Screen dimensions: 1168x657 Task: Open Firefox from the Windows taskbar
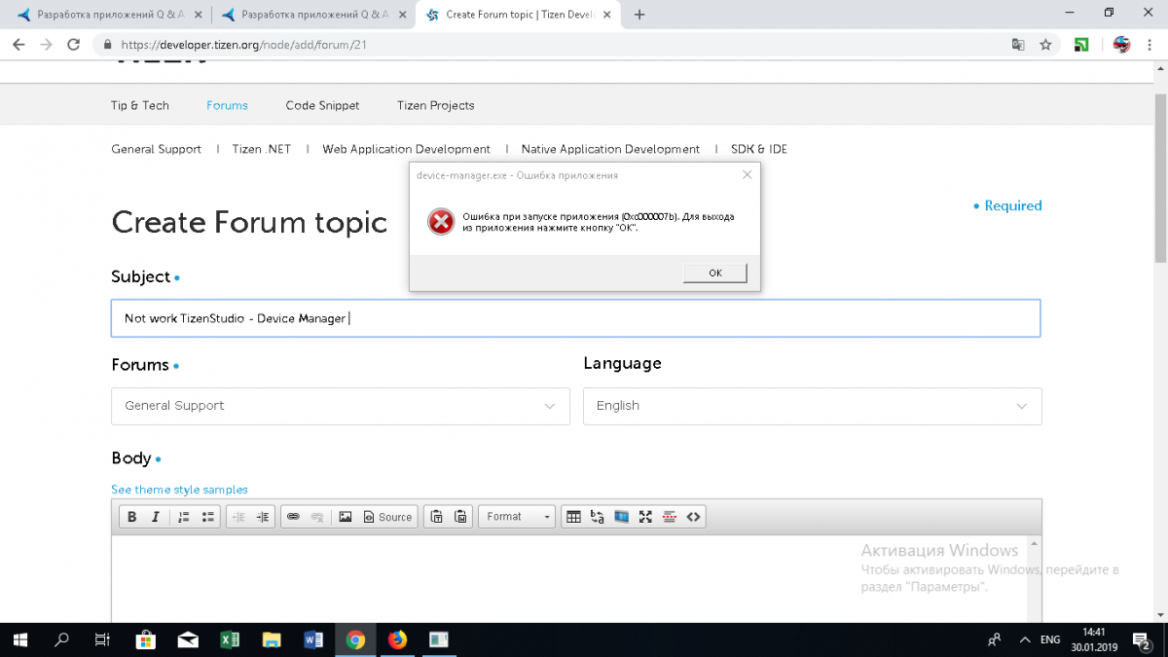click(397, 639)
